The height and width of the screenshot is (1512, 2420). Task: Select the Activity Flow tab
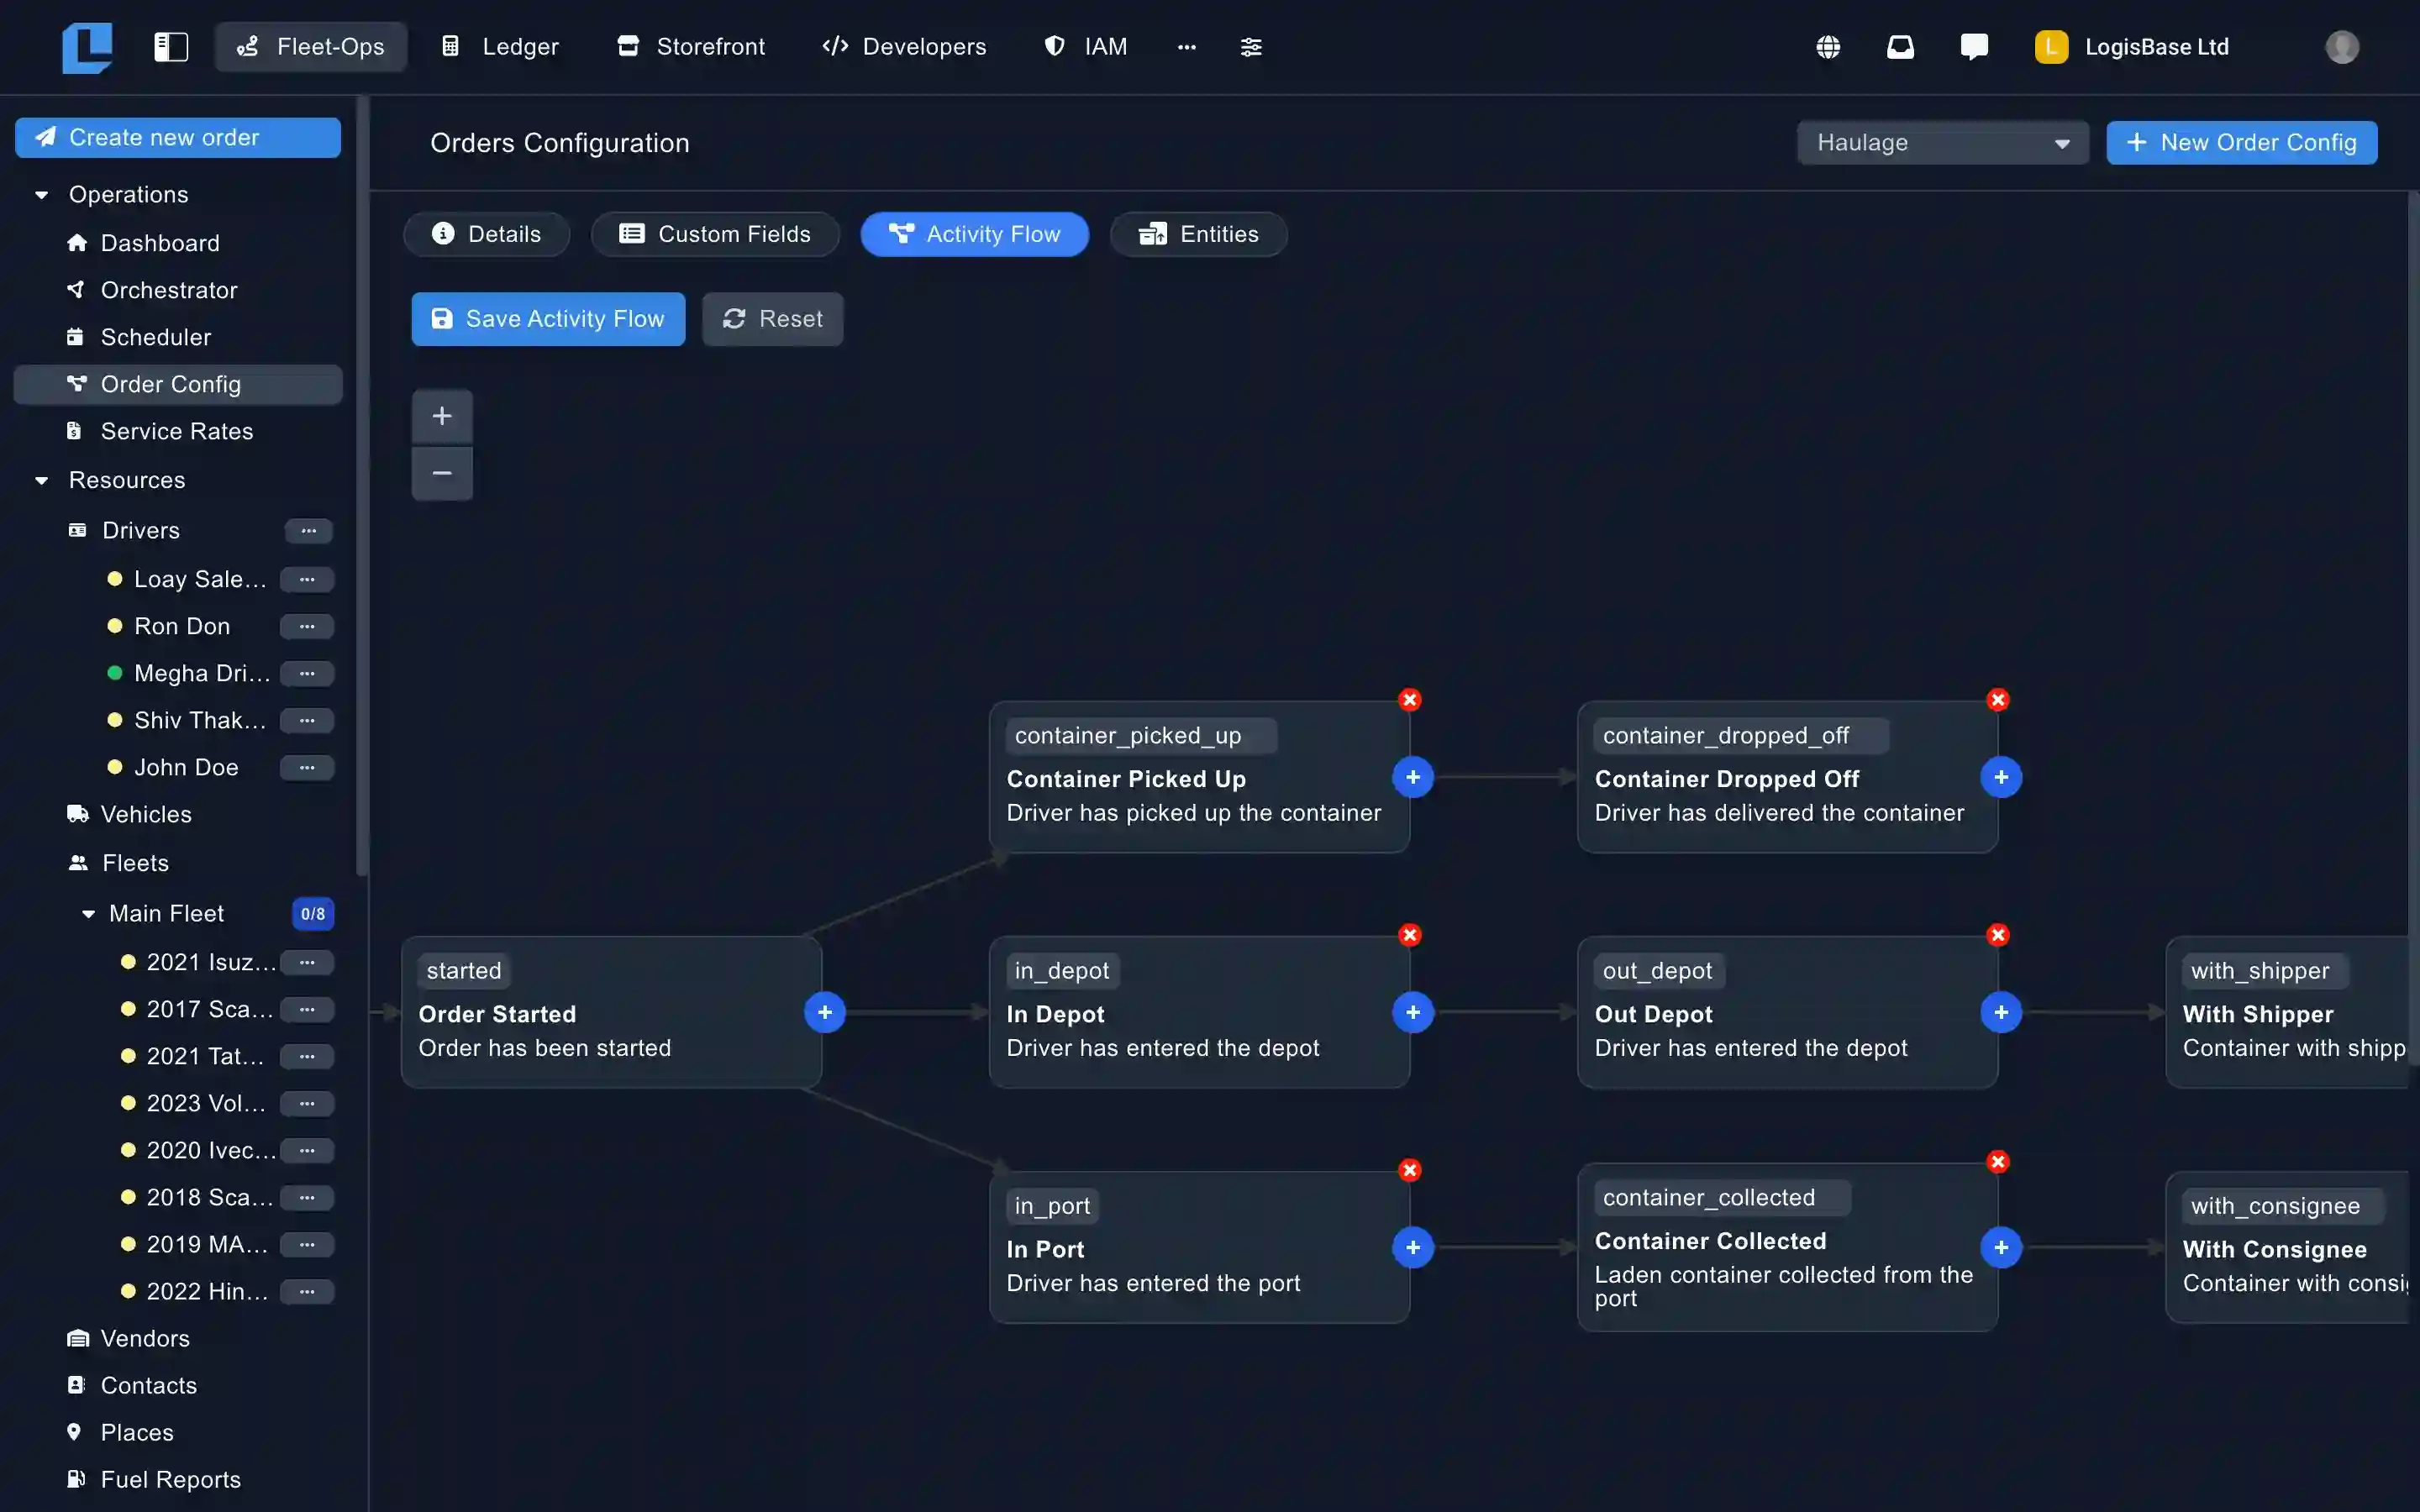point(974,234)
